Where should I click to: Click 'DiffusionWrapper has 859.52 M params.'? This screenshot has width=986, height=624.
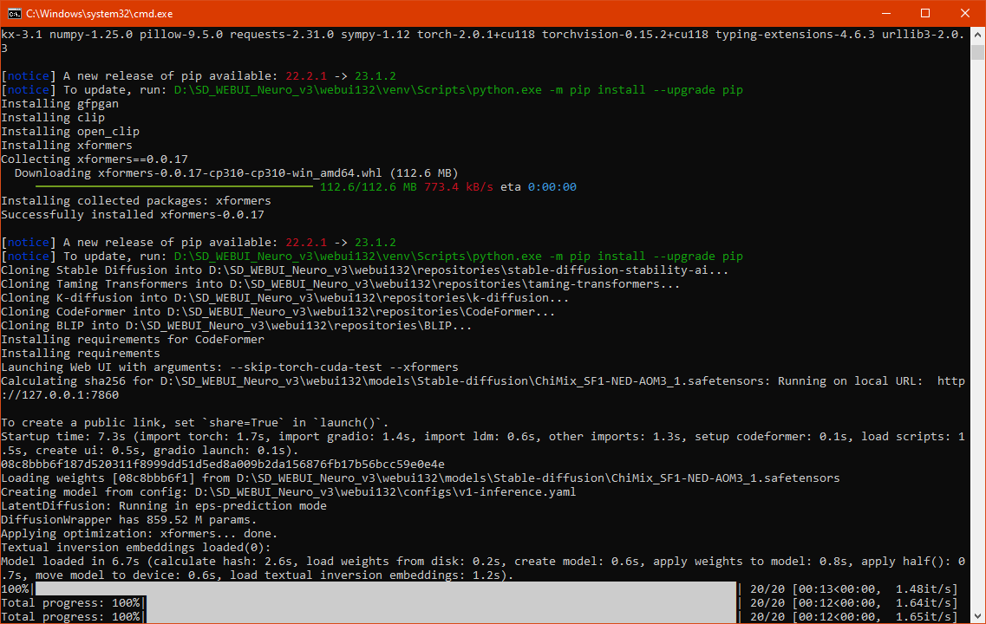(x=129, y=519)
